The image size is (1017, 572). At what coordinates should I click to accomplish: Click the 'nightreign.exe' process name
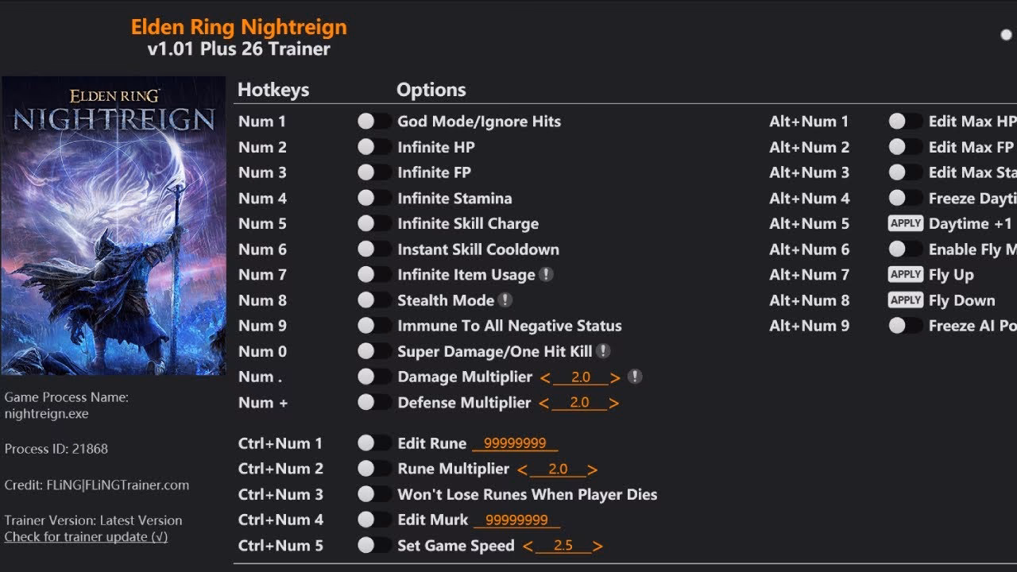[x=46, y=414]
